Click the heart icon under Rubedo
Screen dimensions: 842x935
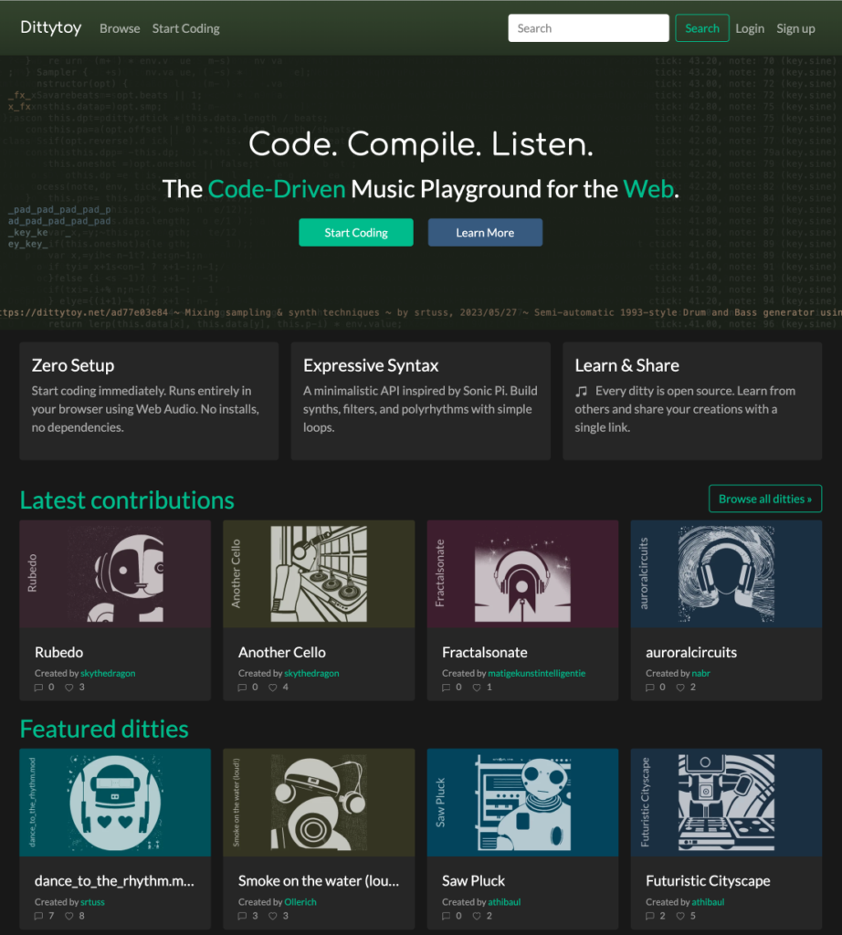point(68,687)
